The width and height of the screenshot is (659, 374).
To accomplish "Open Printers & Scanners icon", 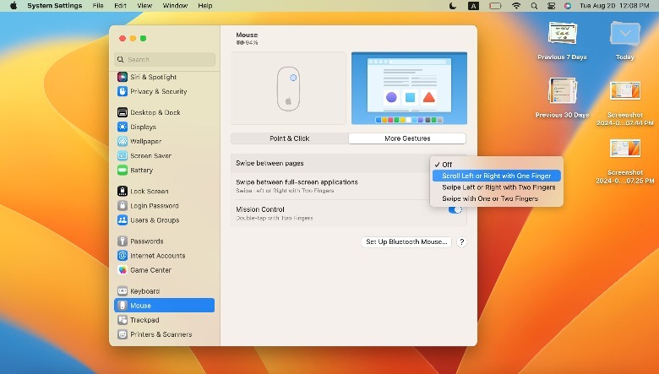I will pyautogui.click(x=123, y=334).
